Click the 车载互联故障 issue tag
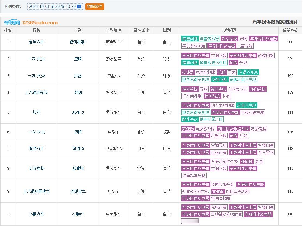This screenshot has width=303, height=226. pos(252,112)
